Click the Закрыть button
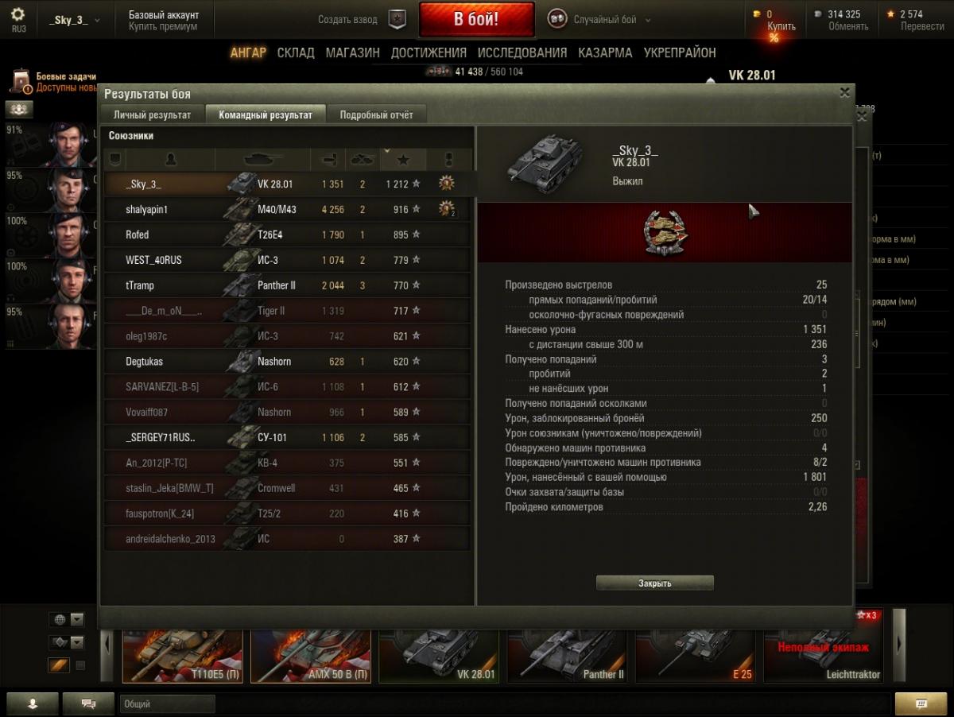 655,583
